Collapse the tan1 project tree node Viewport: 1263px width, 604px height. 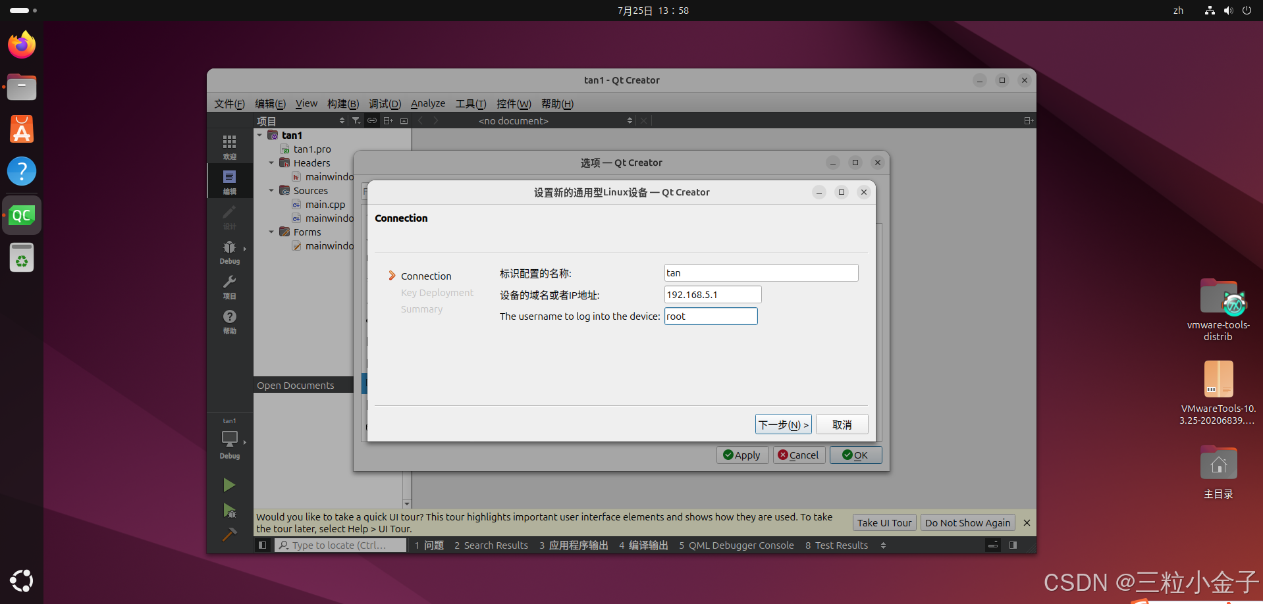(259, 135)
